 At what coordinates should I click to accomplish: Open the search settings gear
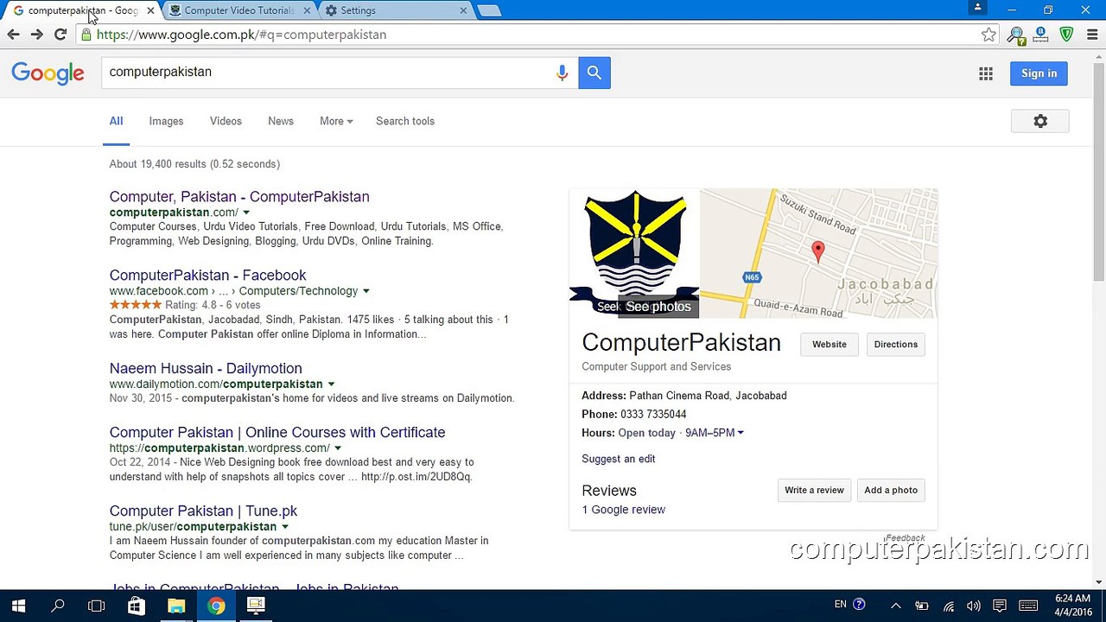pos(1040,122)
